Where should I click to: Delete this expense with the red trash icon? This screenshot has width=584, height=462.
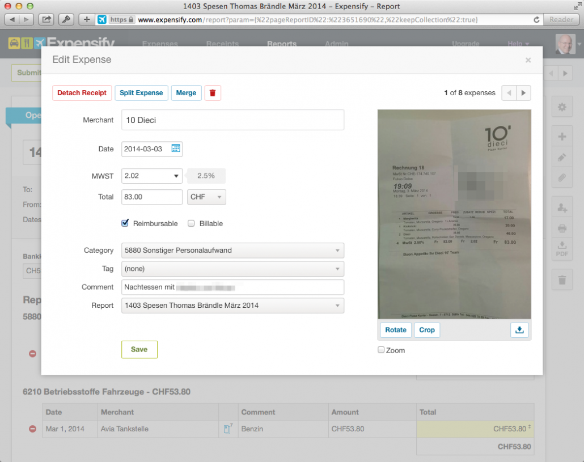pos(213,93)
